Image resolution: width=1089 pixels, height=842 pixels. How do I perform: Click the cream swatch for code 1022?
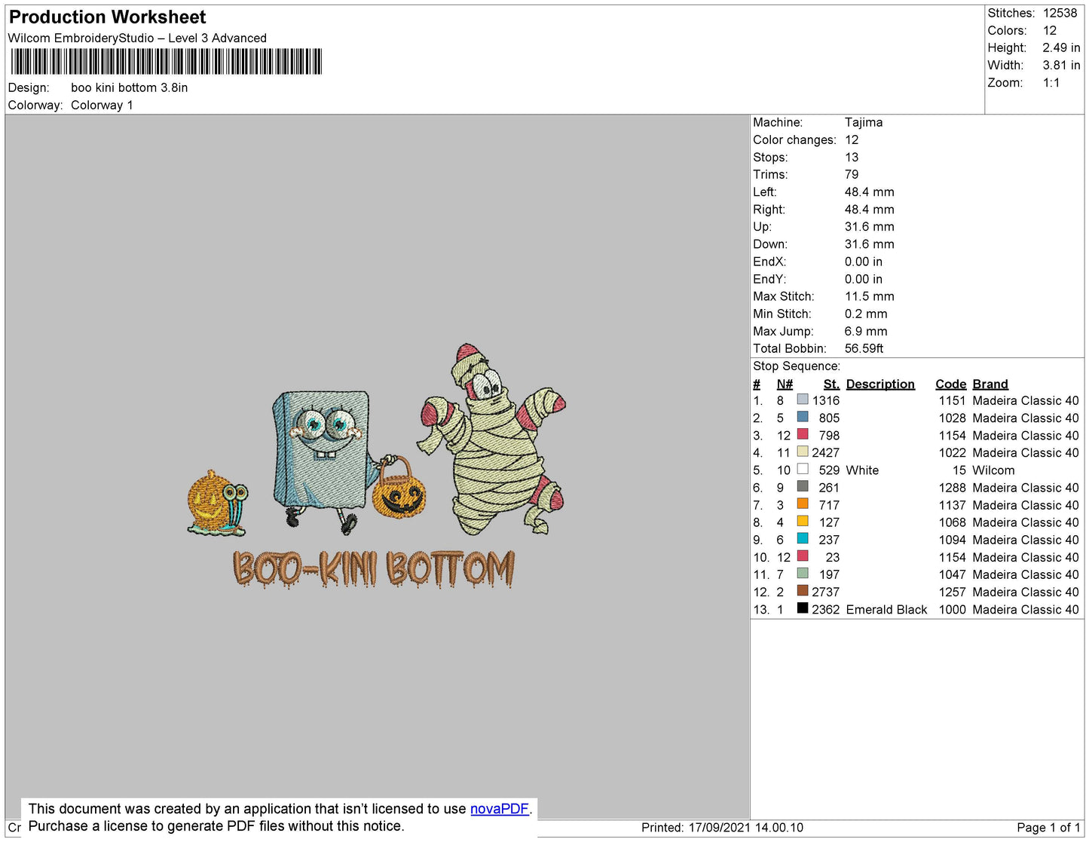[803, 452]
